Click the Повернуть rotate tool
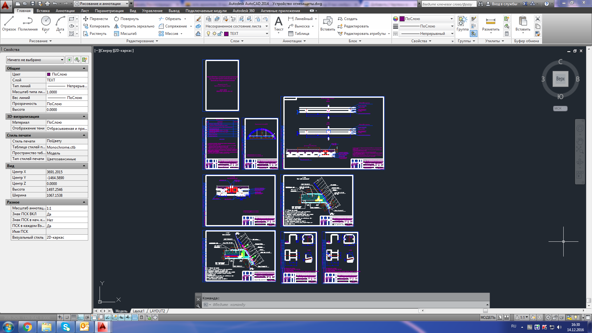The width and height of the screenshot is (592, 333). point(126,19)
